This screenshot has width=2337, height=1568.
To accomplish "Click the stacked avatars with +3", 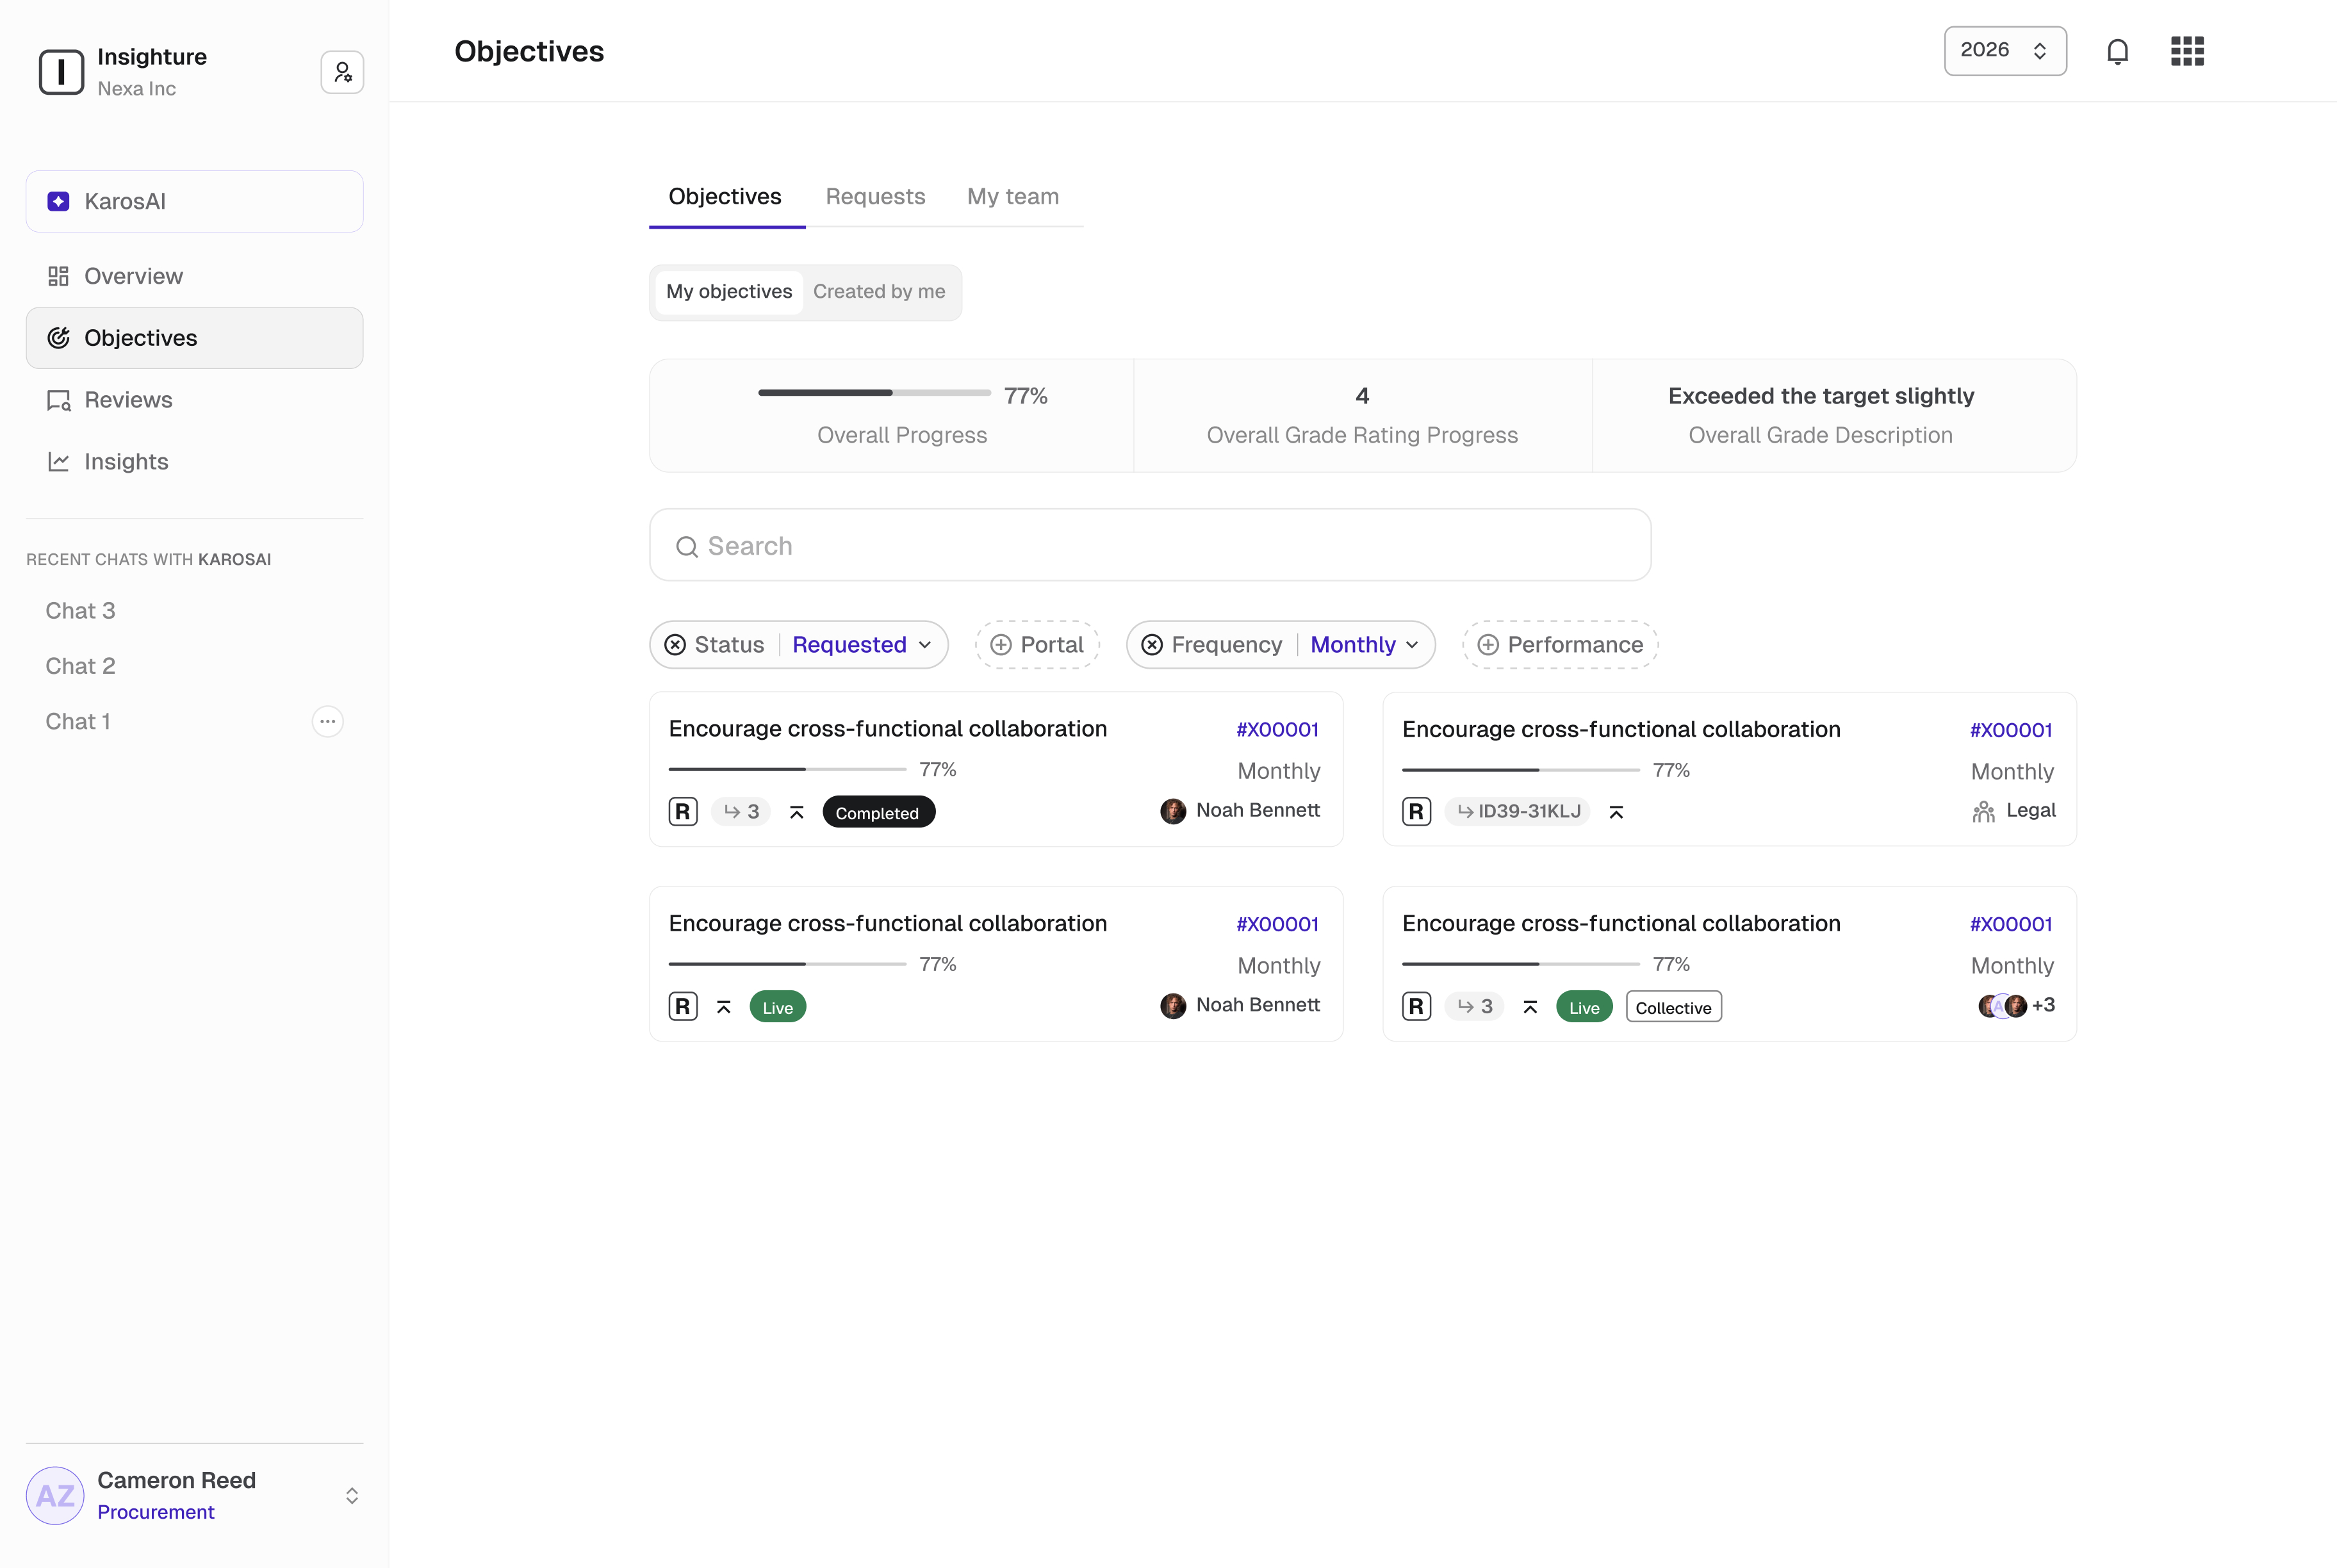I will pos(2016,1005).
